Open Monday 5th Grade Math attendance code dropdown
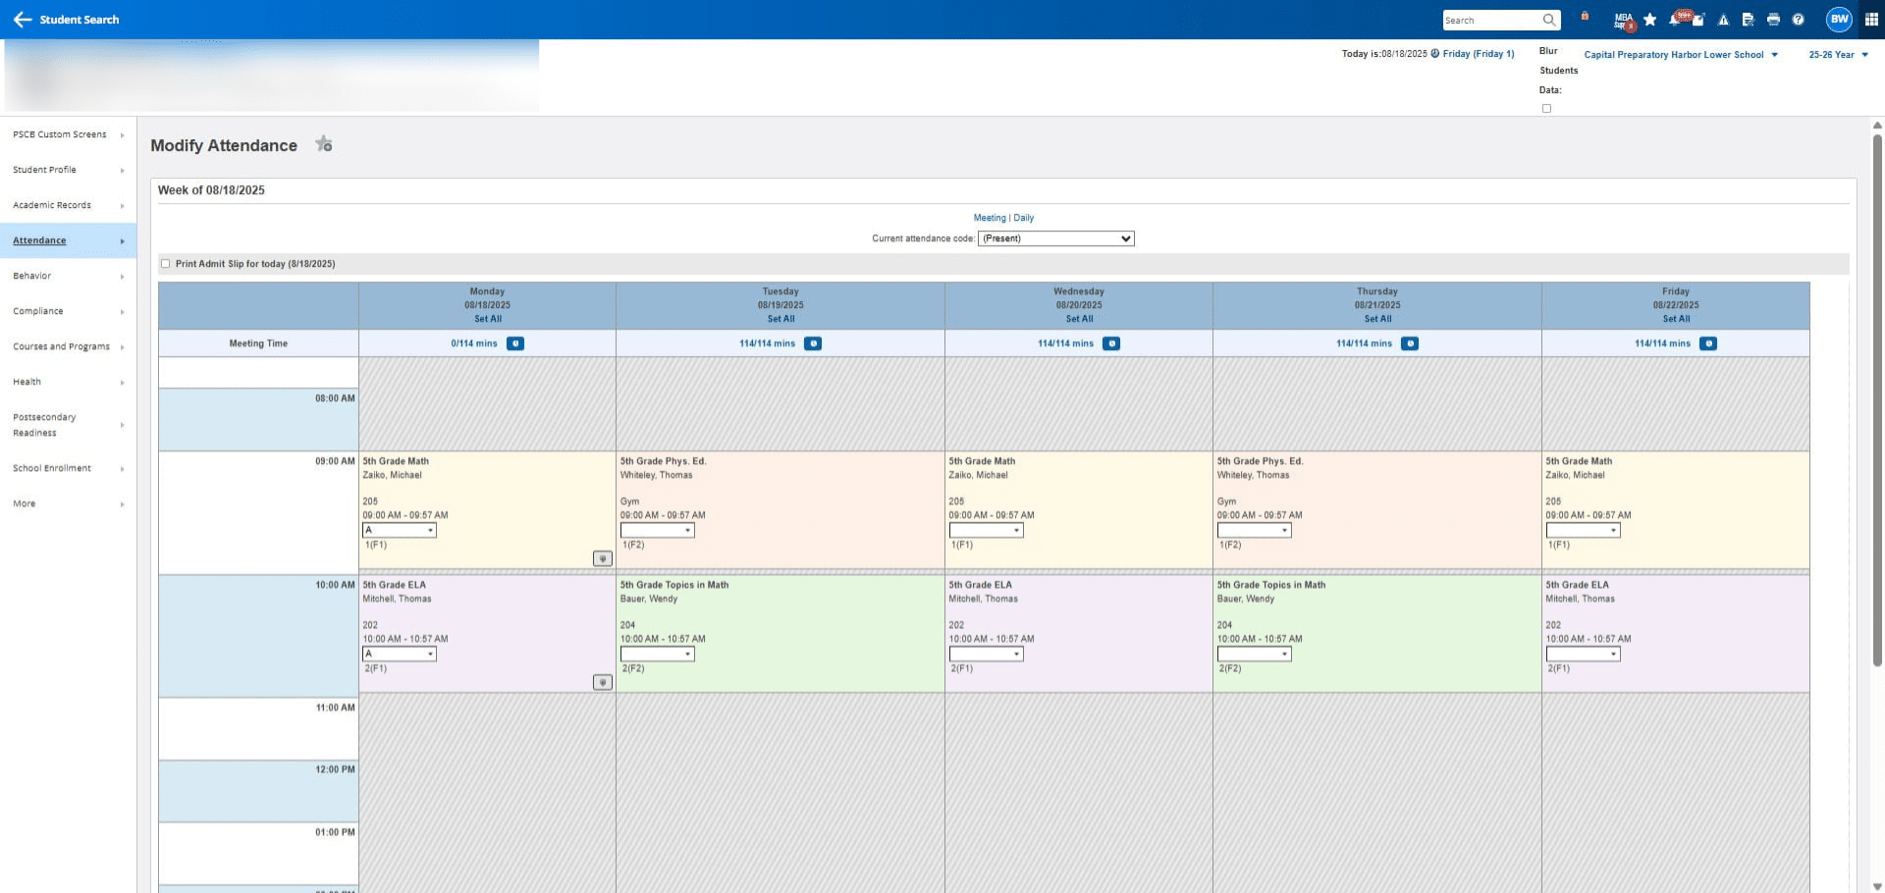The height and width of the screenshot is (893, 1885). 400,530
